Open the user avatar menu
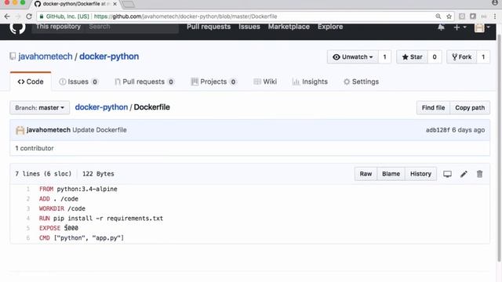 click(x=482, y=27)
